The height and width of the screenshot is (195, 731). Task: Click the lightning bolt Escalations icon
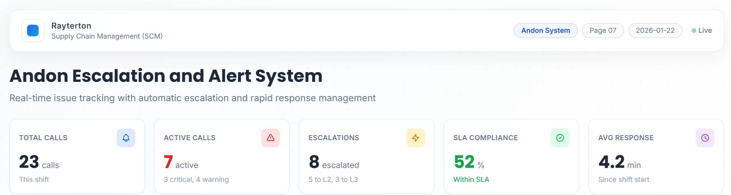point(415,138)
